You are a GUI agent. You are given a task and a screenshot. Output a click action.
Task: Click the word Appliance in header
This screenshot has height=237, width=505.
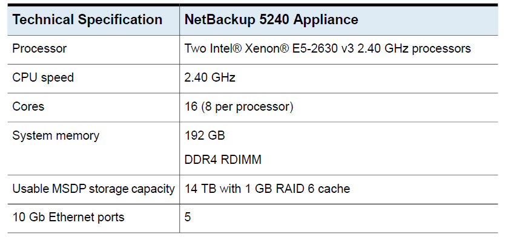coord(326,20)
